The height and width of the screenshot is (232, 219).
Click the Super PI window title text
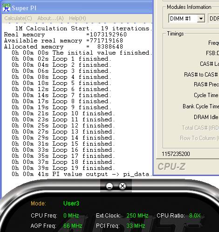click(24, 8)
